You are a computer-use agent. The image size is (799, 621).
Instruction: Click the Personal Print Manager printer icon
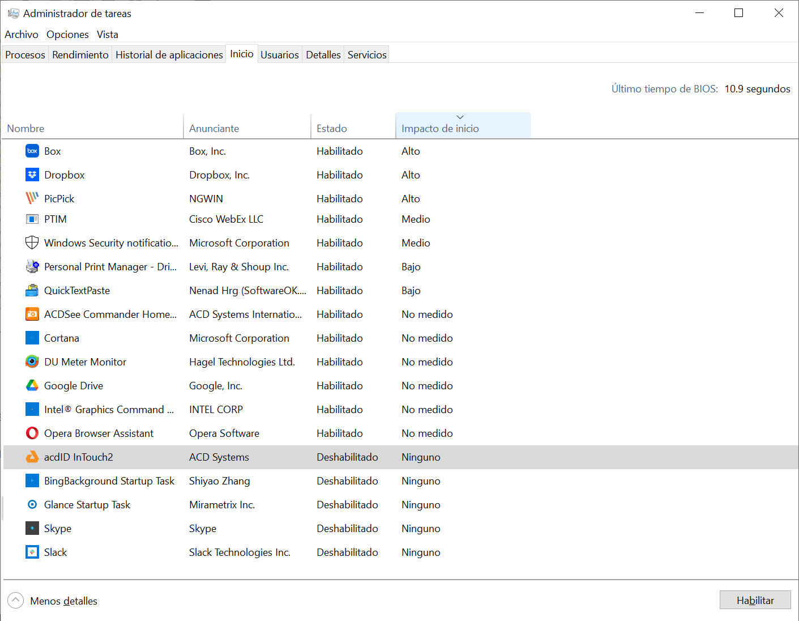coord(32,266)
